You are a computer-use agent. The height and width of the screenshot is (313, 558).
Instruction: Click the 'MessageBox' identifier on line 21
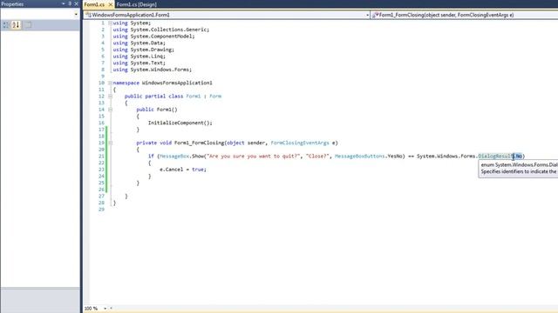click(x=174, y=156)
